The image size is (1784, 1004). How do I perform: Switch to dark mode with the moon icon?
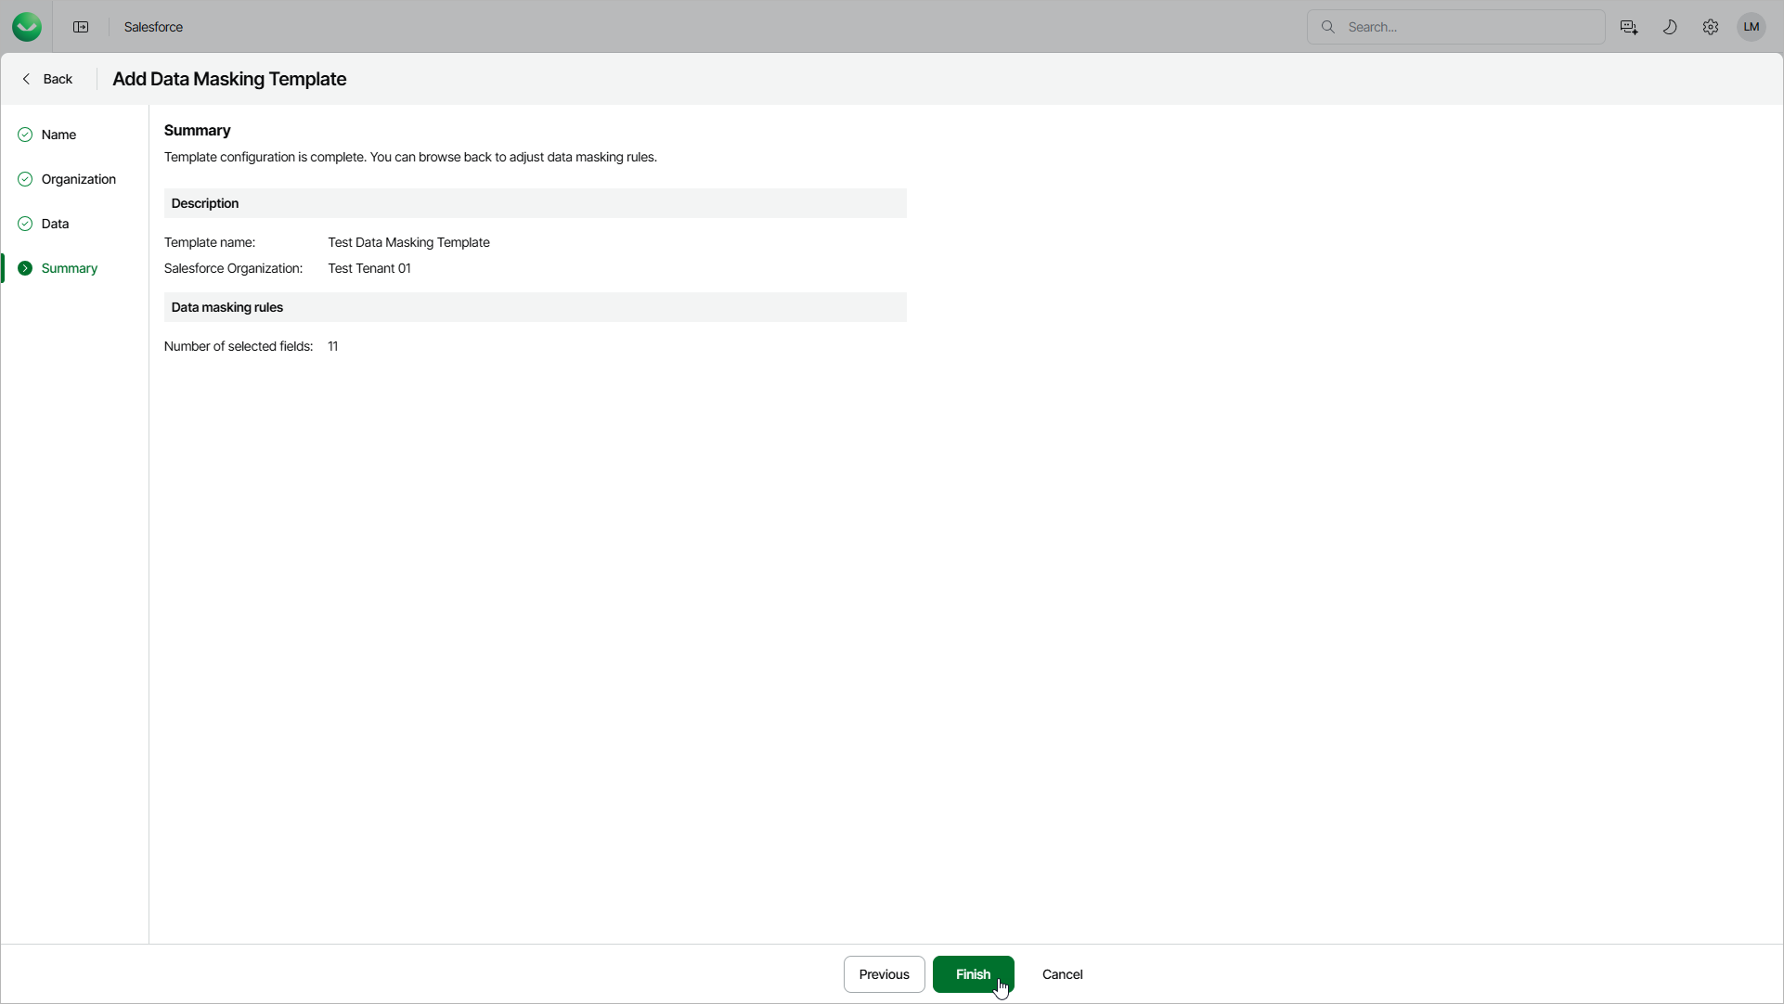(1670, 27)
